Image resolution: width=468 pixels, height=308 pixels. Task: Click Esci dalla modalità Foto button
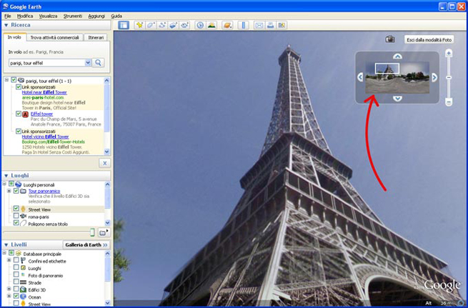[429, 40]
